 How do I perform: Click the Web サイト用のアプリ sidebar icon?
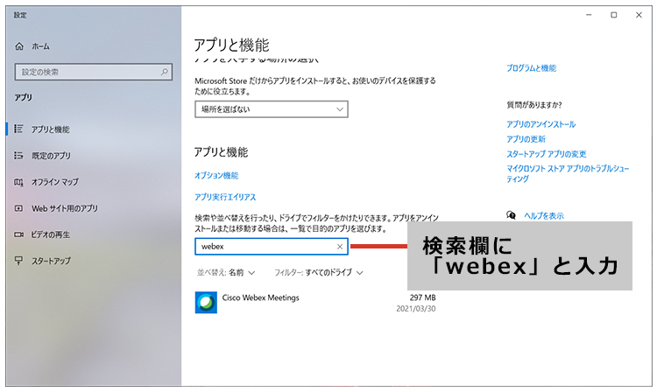(x=18, y=208)
